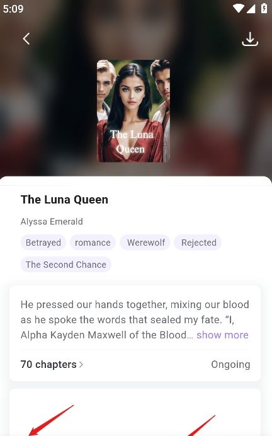This screenshot has width=272, height=436.
Task: Click the right red arrow graphic
Action: click(x=202, y=425)
